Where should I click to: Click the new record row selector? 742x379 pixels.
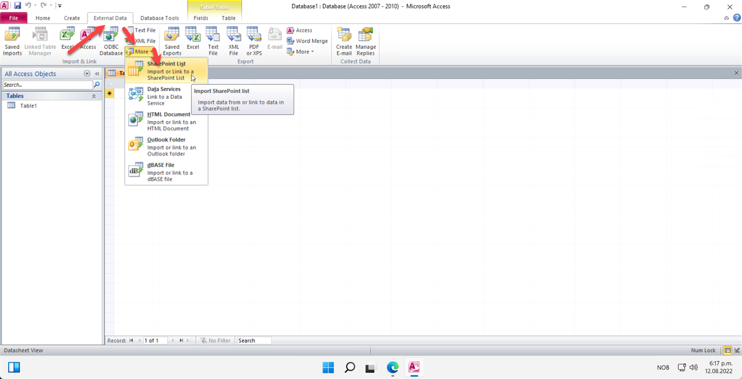click(109, 93)
